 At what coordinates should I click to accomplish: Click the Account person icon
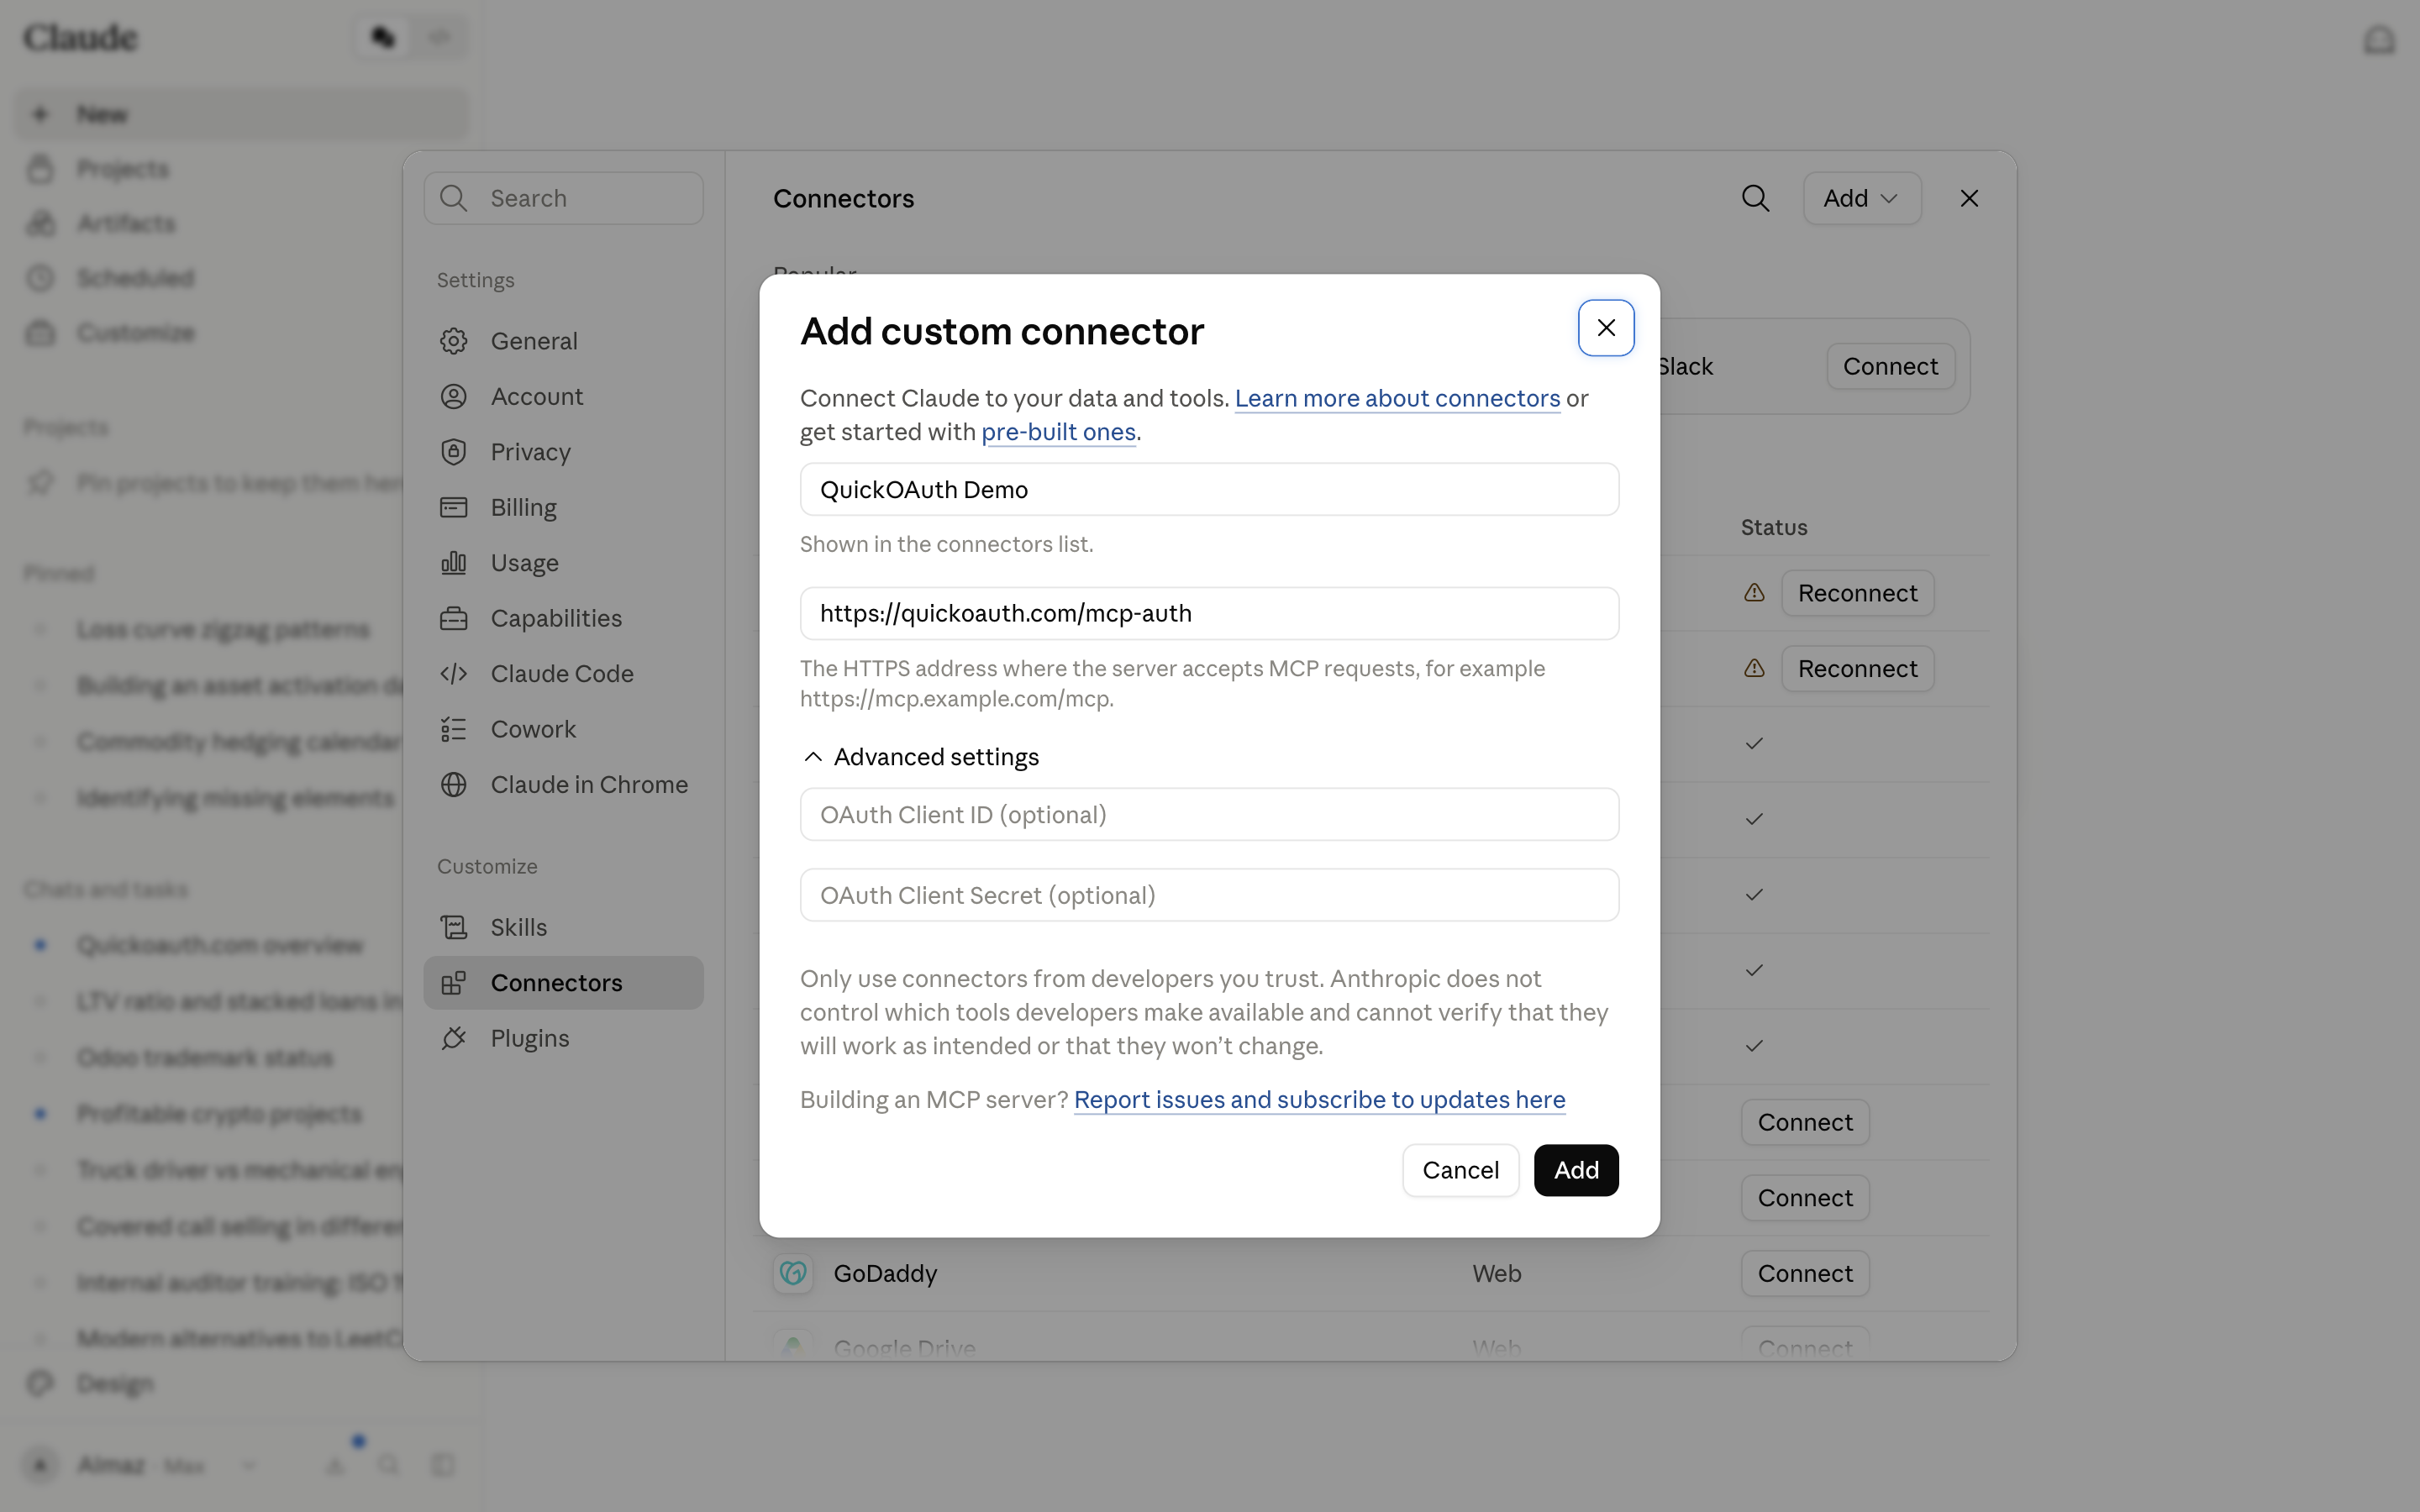click(454, 397)
